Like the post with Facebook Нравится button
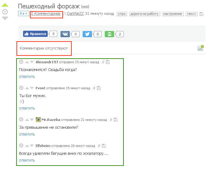This screenshot has height=169, width=212. click(x=35, y=34)
